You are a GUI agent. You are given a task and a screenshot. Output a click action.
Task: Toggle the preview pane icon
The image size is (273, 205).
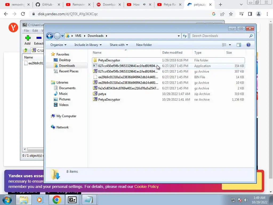(x=239, y=45)
